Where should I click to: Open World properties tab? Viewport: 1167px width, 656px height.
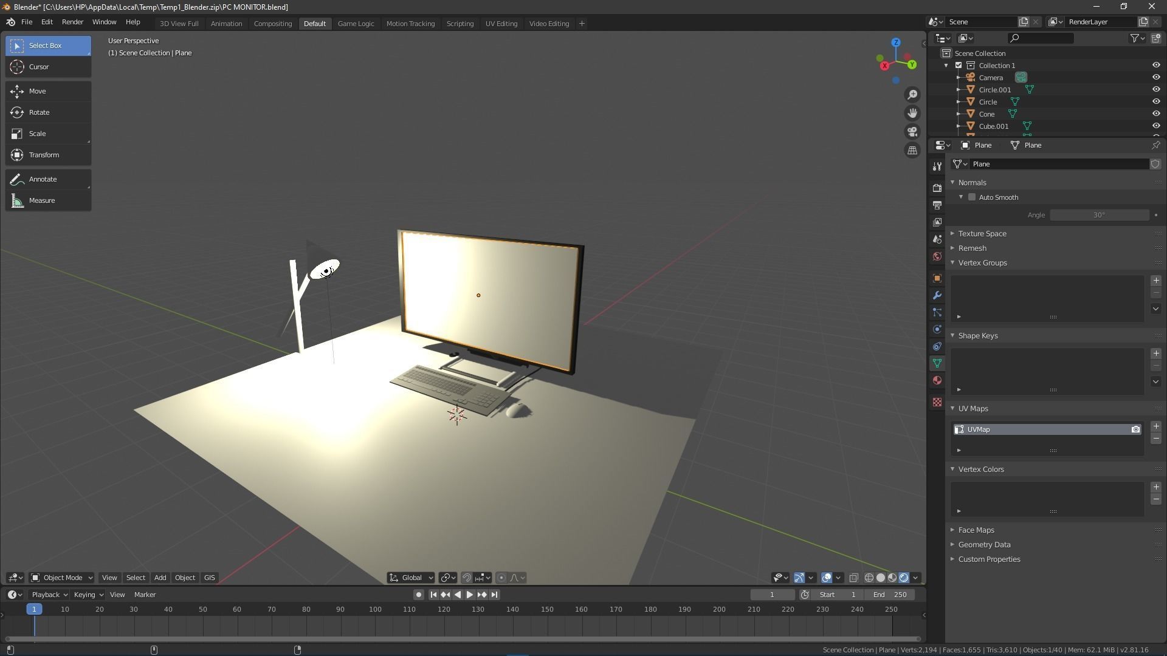coord(937,256)
